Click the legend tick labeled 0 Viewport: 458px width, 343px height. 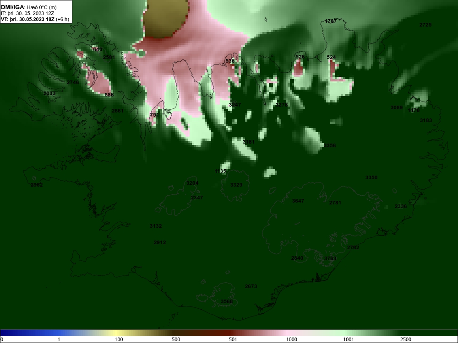[x=2, y=339]
